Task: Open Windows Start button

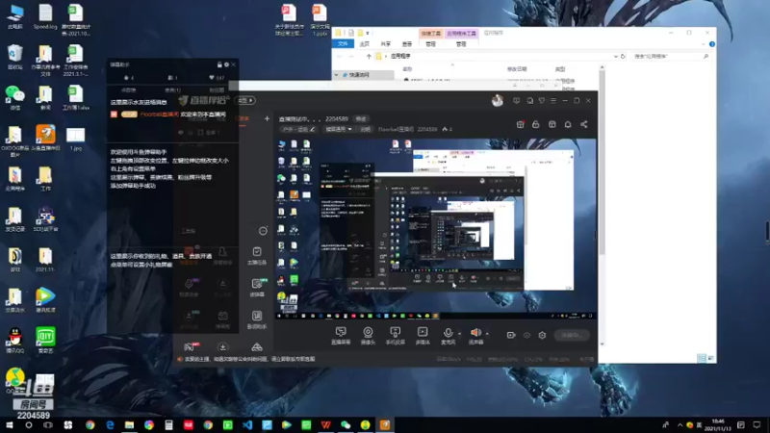Action: pos(9,425)
